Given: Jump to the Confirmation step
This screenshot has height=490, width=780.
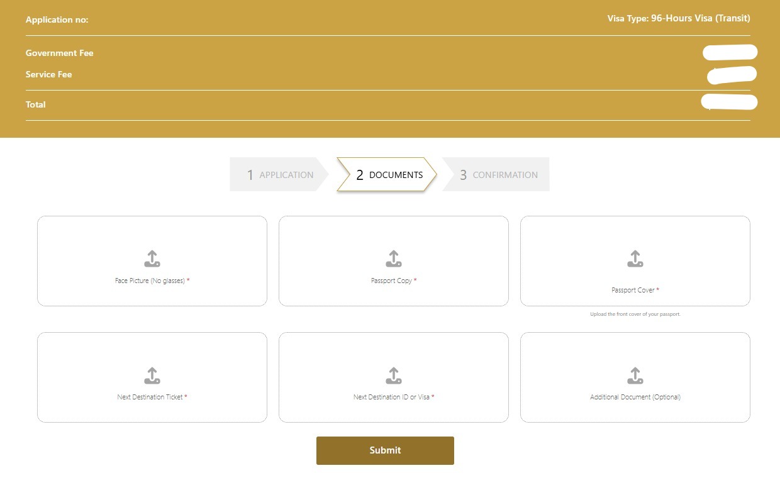Looking at the screenshot, I should [496, 175].
